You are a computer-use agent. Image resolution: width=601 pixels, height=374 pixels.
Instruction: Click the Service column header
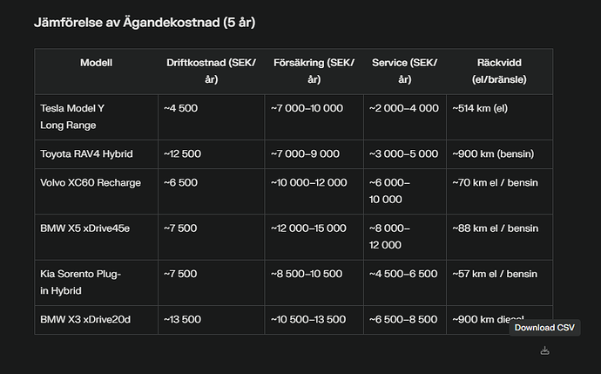[404, 71]
